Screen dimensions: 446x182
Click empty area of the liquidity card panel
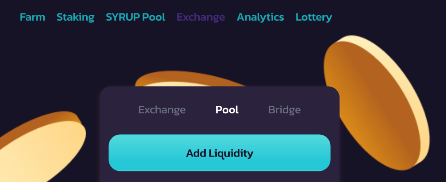(220, 176)
